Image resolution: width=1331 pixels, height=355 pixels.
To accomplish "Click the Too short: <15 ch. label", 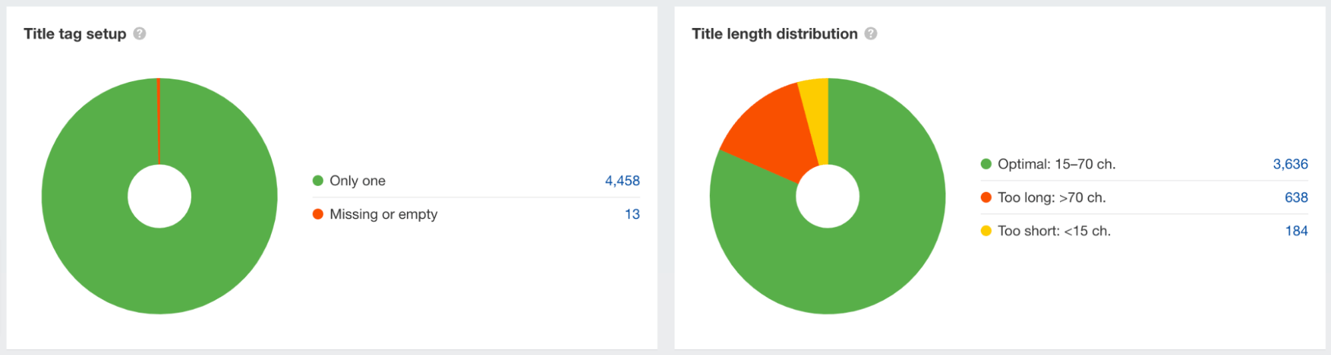I will (x=1054, y=230).
